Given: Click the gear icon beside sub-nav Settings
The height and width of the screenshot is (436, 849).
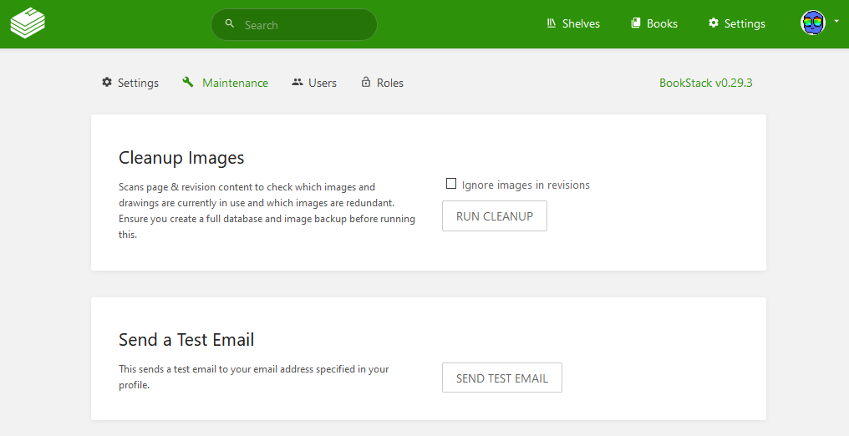Looking at the screenshot, I should [x=107, y=82].
